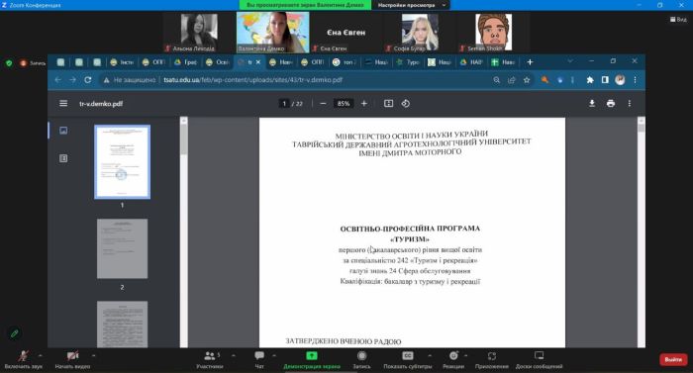Toggle the browser side panel icon

[x=605, y=80]
